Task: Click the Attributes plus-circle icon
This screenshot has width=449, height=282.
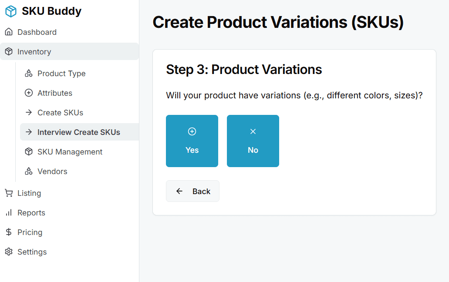Action: point(28,93)
